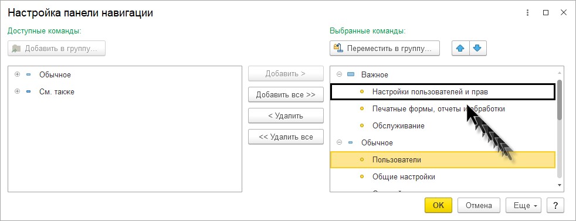The height and width of the screenshot is (221, 576).
Task: Click the Важное group folder icon
Action: [x=350, y=74]
